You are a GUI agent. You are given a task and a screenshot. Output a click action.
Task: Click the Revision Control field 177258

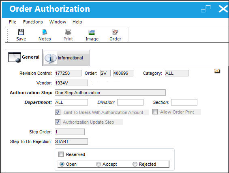point(68,73)
